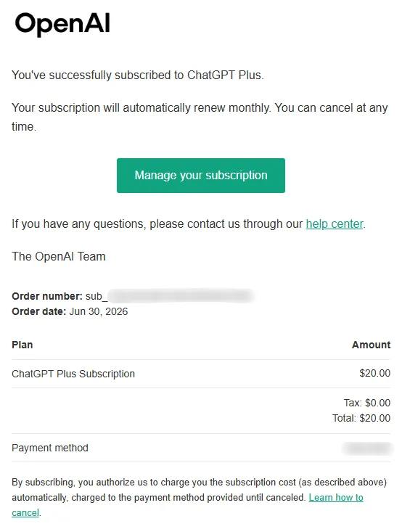Image resolution: width=402 pixels, height=529 pixels.
Task: Select The OpenAI Team signature line
Action: tap(59, 256)
